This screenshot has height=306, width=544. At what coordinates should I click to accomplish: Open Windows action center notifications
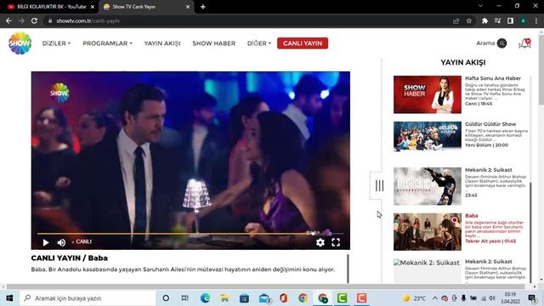532,298
